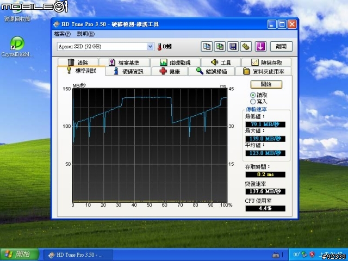Switch to the 隨機存取 random access tab

[266, 63]
